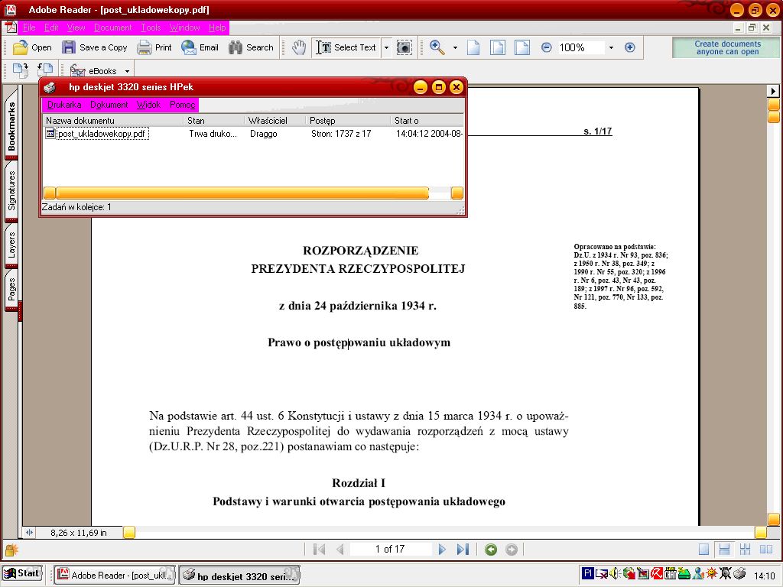Image resolution: width=783 pixels, height=587 pixels.
Task: Open the Bookmarks side tab
Action: pos(12,127)
